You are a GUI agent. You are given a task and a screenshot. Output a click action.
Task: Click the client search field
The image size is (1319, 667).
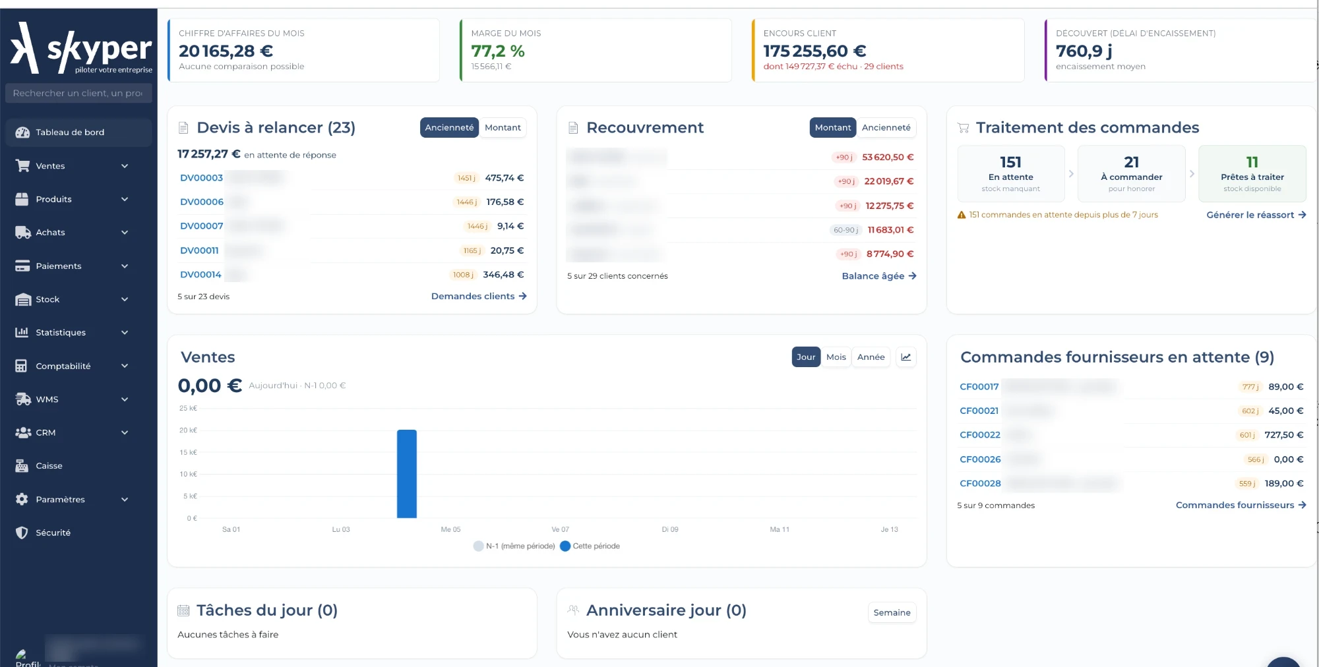click(78, 93)
